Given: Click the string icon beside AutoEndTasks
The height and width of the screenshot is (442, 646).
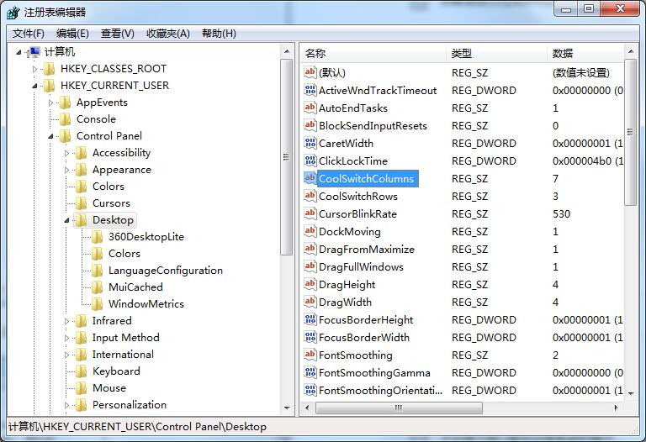Looking at the screenshot, I should (x=310, y=108).
